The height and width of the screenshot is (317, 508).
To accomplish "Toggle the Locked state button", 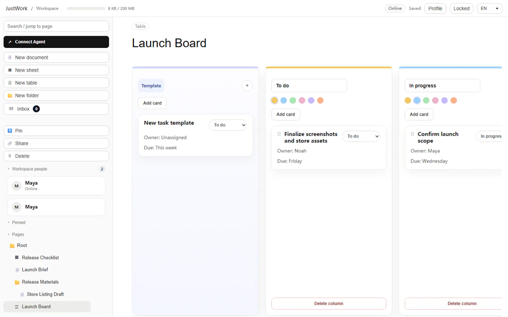I will click(x=461, y=9).
